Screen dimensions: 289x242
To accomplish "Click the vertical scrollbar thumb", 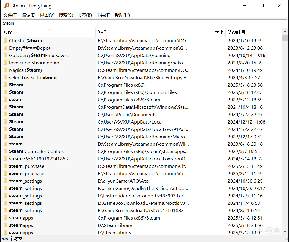I will click(x=285, y=38).
